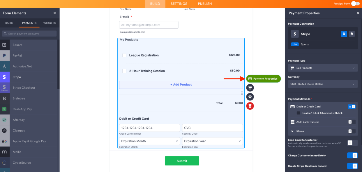
Task: Click the $125.00 price
Action: pyautogui.click(x=234, y=55)
